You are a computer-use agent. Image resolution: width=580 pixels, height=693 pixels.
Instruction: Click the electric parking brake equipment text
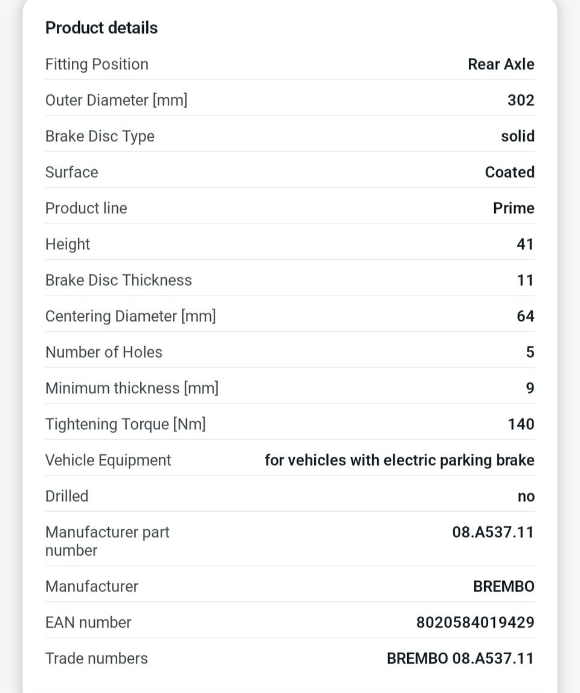[x=399, y=460]
